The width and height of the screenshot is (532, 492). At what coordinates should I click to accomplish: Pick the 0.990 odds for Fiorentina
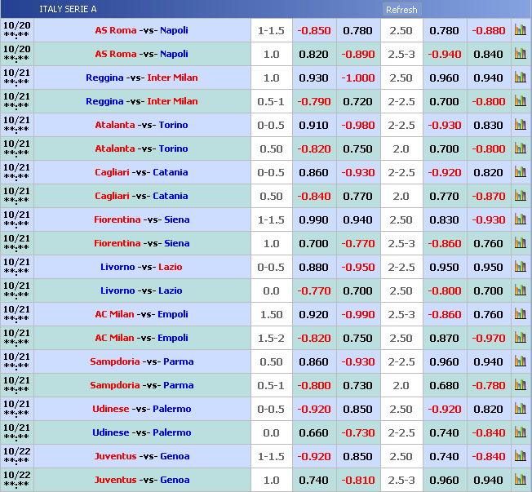tap(314, 220)
